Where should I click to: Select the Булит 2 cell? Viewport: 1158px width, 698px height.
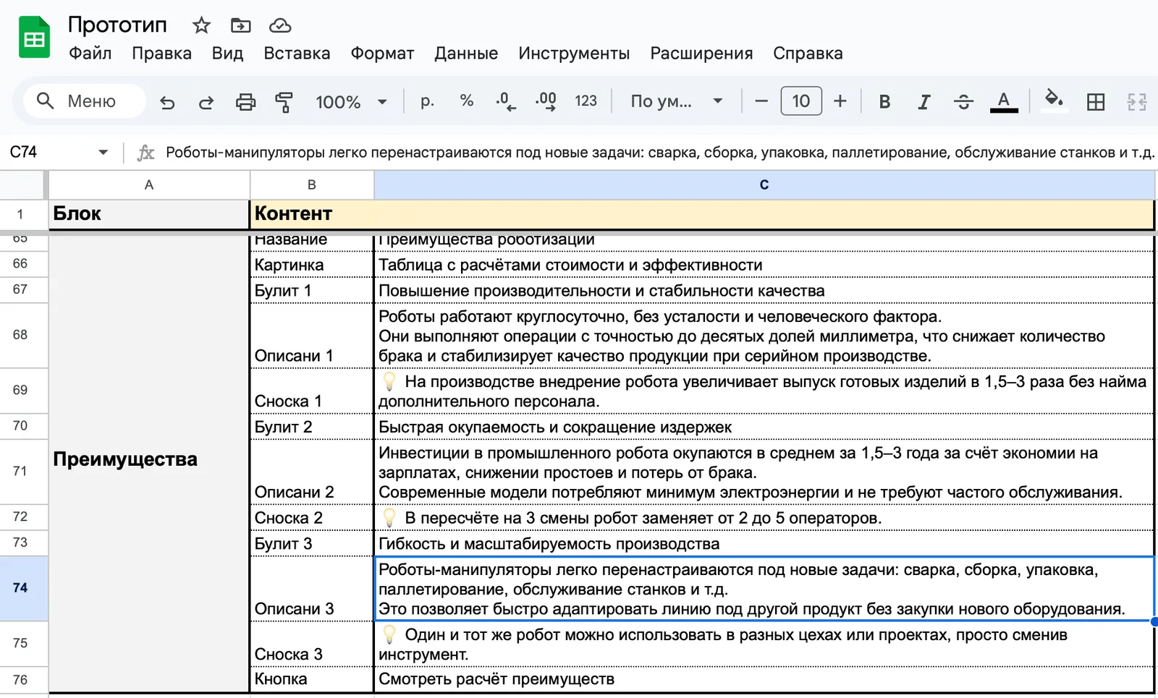(312, 427)
